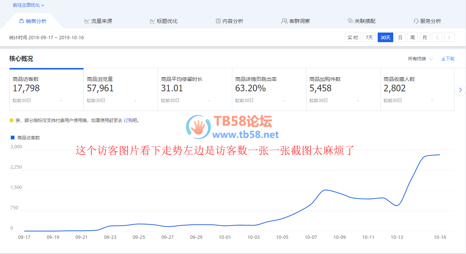Image resolution: width=466 pixels, height=254 pixels.
Task: Switch the time range to 7天
Action: coord(369,37)
